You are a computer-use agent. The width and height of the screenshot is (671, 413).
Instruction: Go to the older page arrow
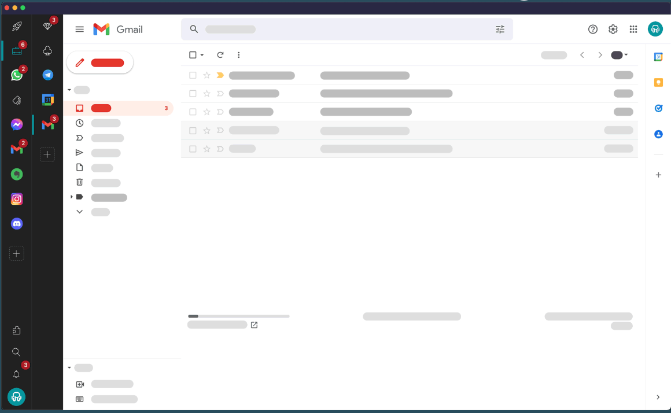tap(600, 55)
